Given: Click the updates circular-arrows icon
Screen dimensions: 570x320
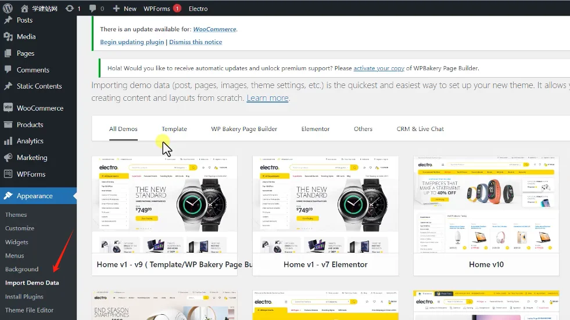Looking at the screenshot, I should click(69, 8).
